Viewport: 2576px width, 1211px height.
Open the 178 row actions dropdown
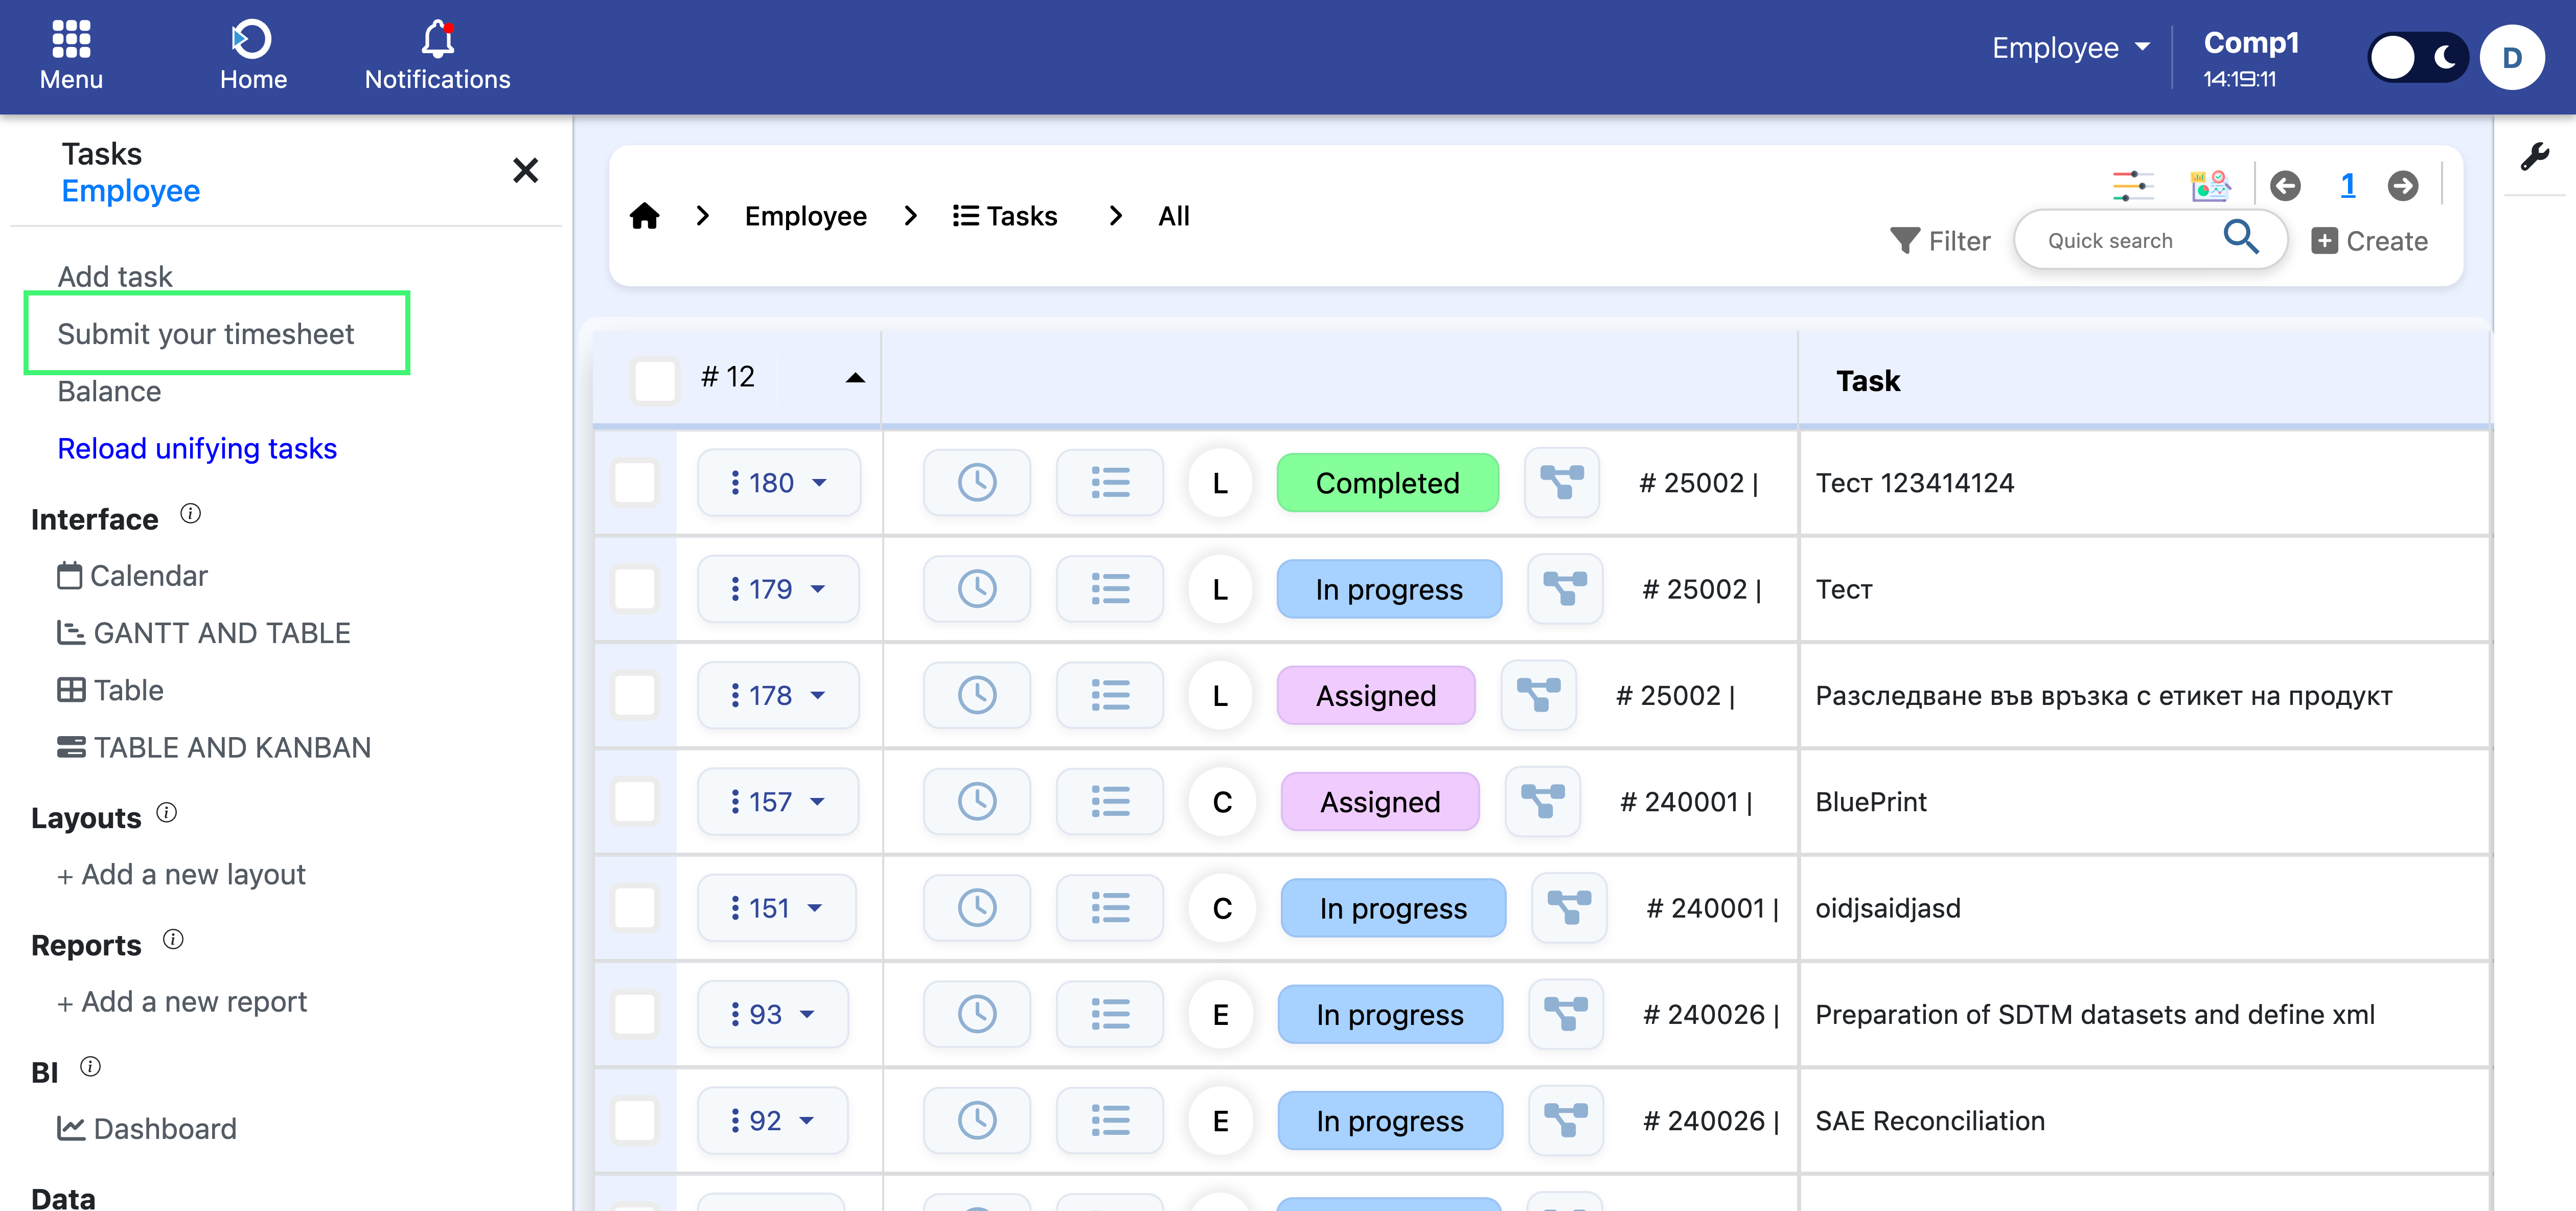[x=778, y=695]
